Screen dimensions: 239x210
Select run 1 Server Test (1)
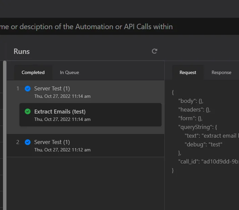85,92
